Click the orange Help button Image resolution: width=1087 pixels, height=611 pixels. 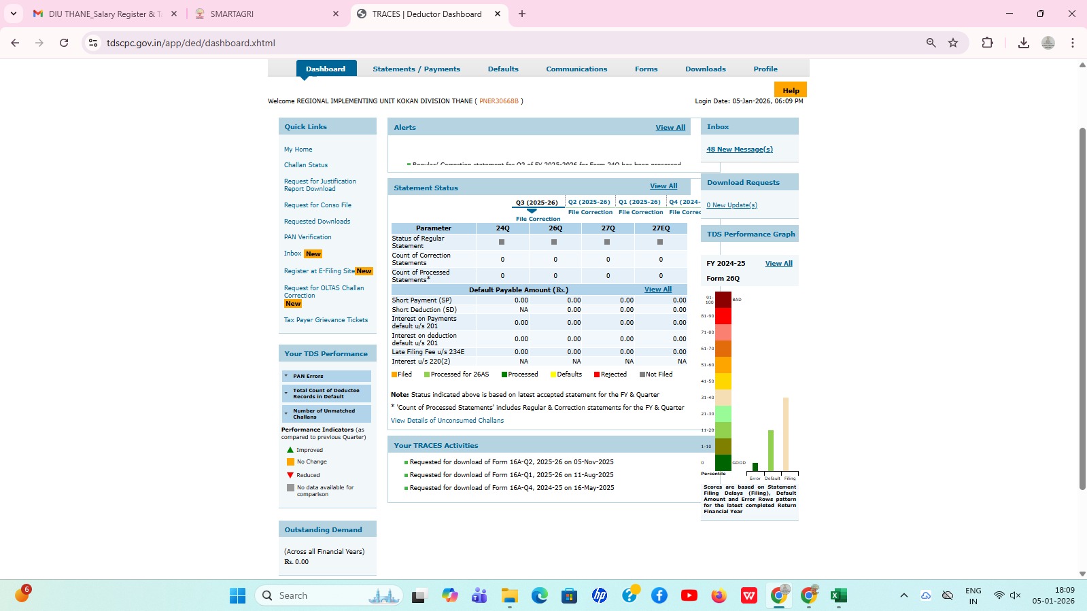[x=791, y=90]
